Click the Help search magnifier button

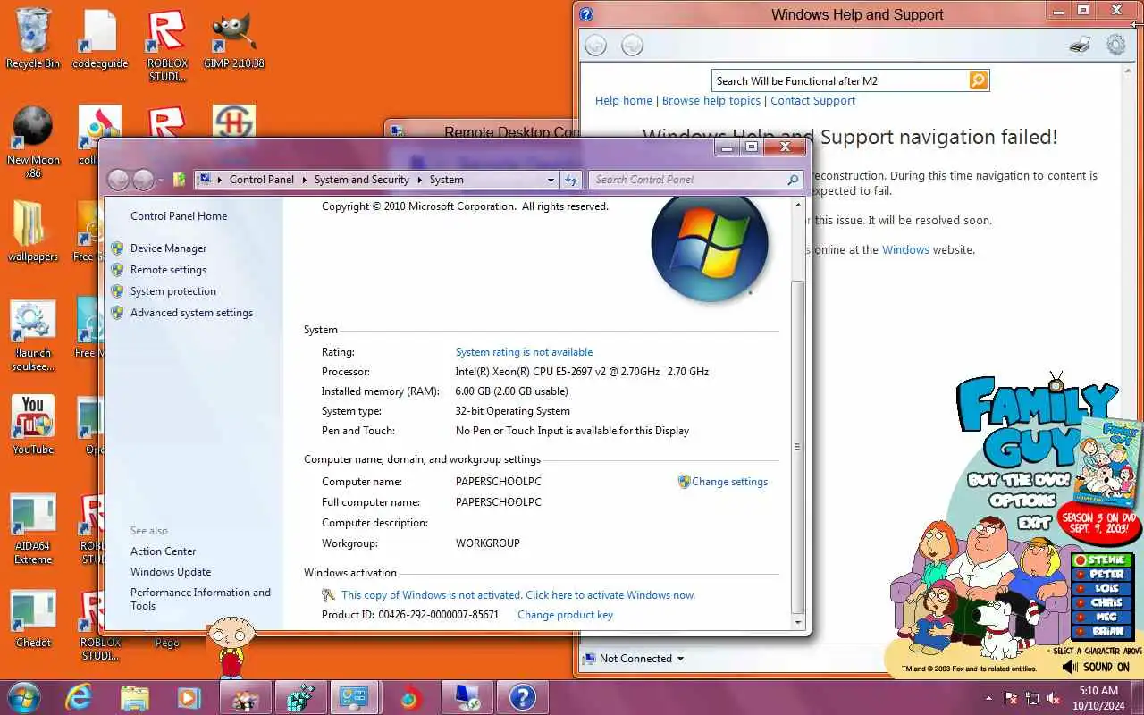(979, 80)
